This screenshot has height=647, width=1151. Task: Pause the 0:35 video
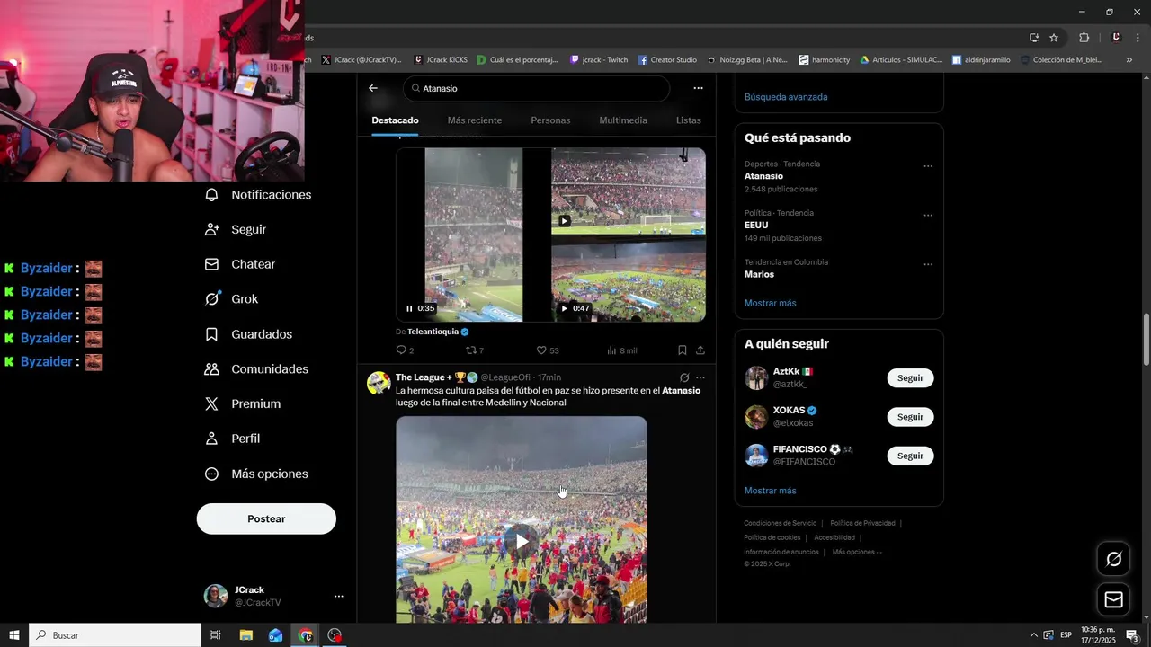click(x=409, y=308)
